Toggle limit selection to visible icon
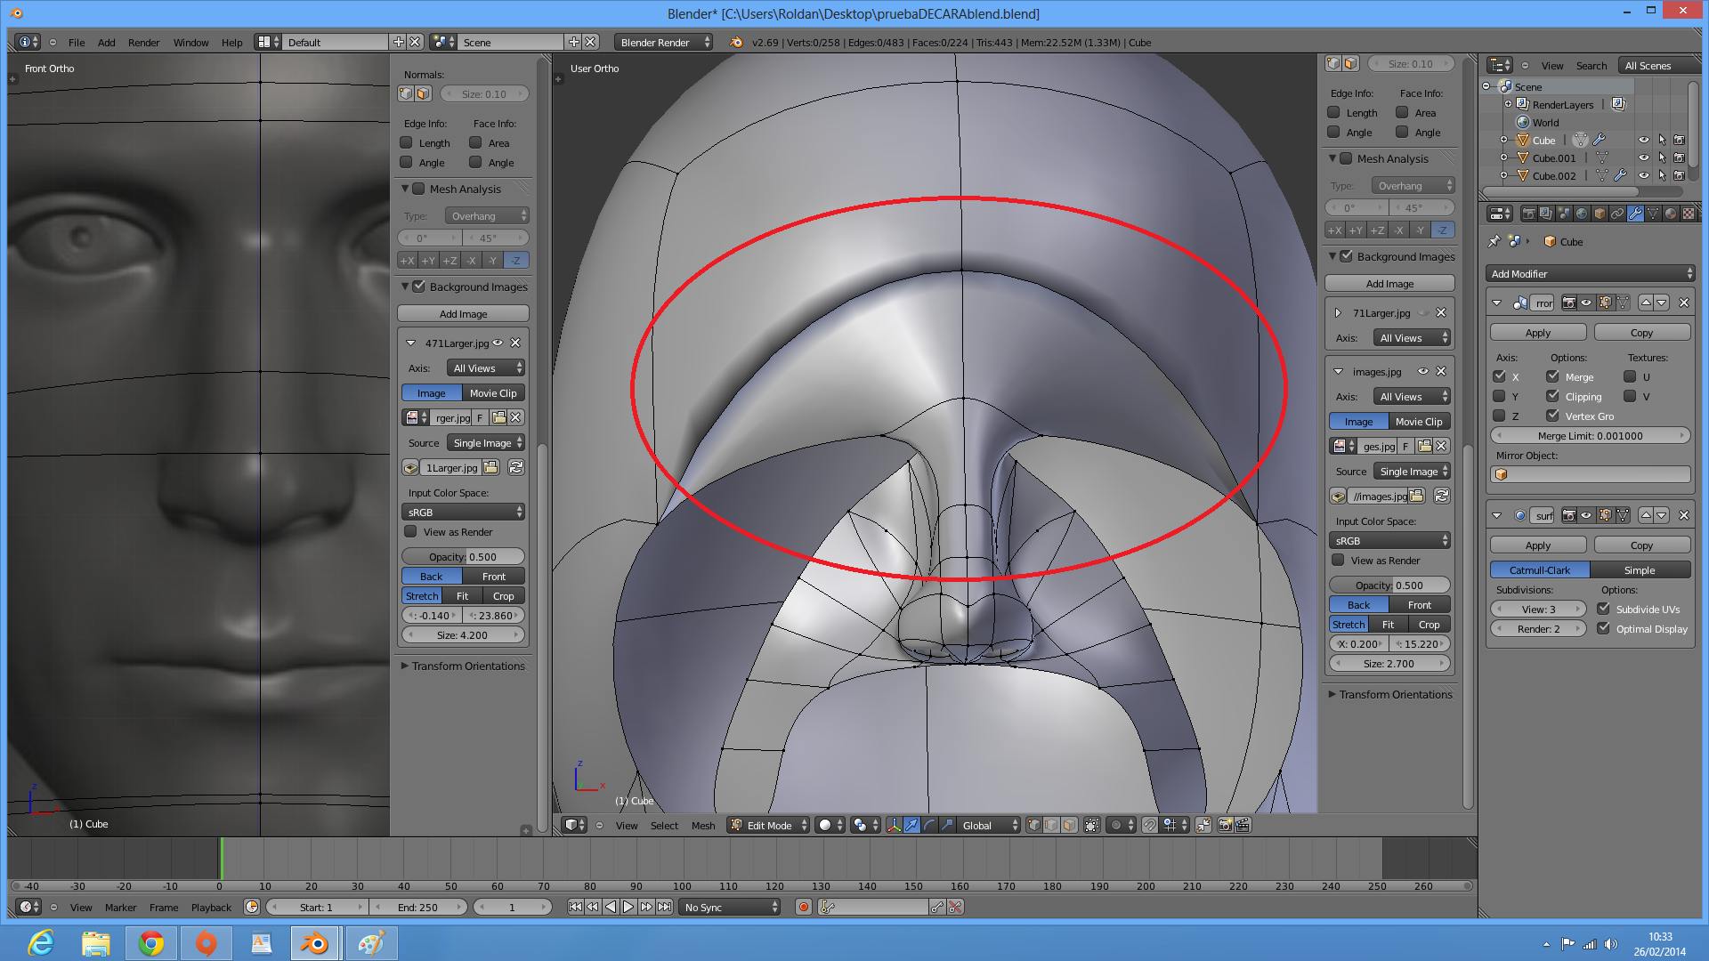 (1092, 825)
